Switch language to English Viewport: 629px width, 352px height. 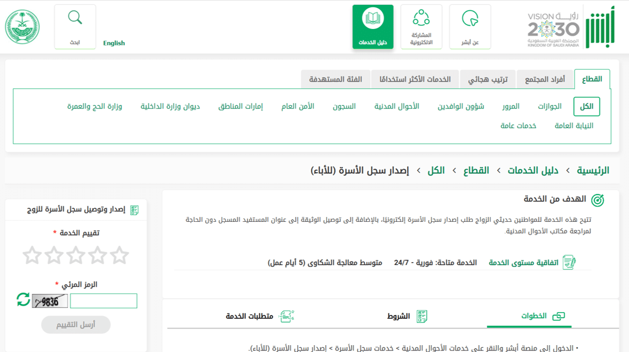[x=114, y=43]
